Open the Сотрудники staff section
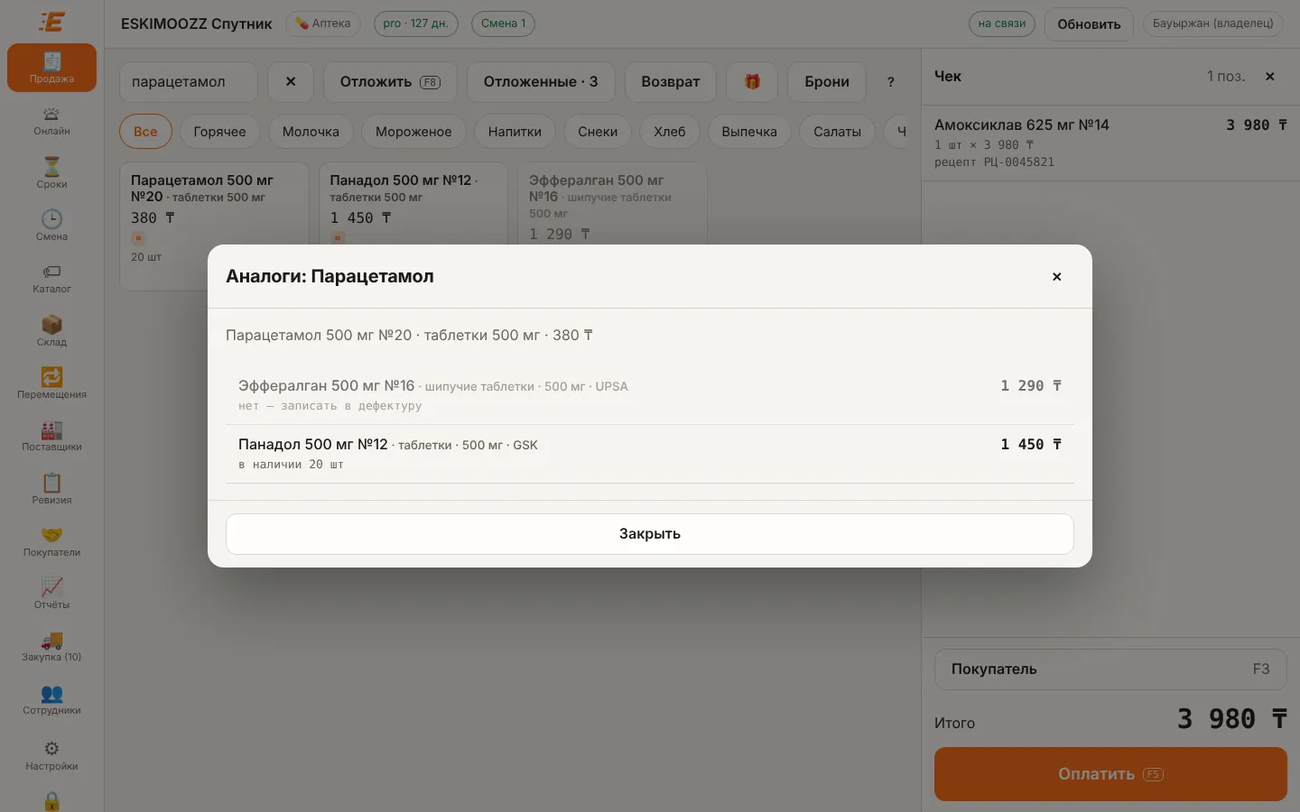 (x=51, y=699)
